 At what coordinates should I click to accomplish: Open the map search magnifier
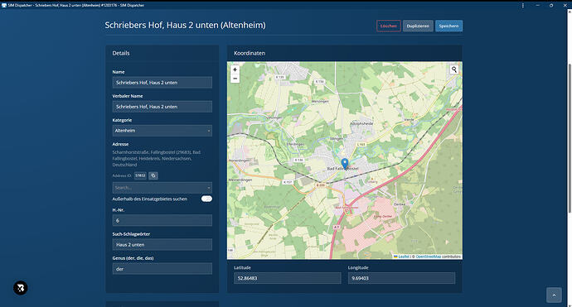point(454,70)
